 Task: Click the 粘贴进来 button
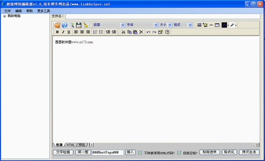pos(209,152)
